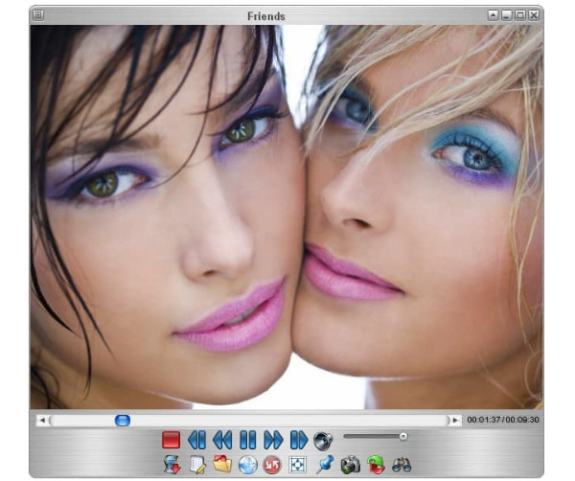575x481 pixels.
Task: Fast forward with double-right arrows
Action: pos(273,440)
